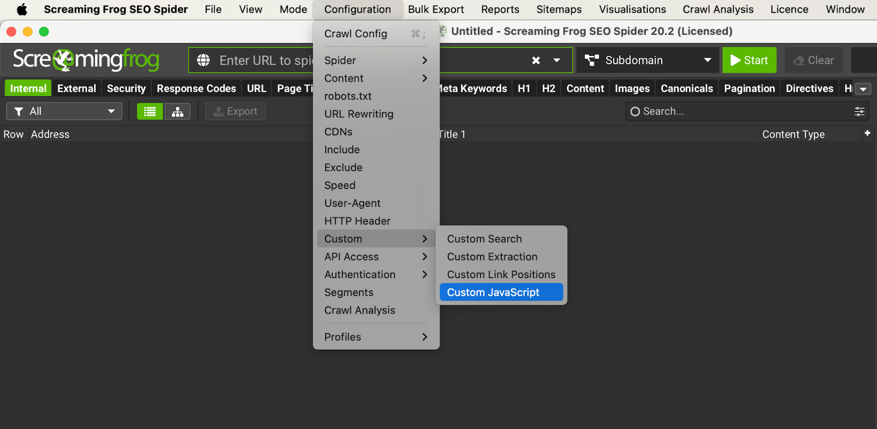Open Speed configuration
877x429 pixels.
376,185
